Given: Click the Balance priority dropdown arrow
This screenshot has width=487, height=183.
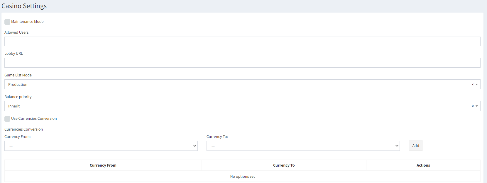Looking at the screenshot, I should 477,106.
